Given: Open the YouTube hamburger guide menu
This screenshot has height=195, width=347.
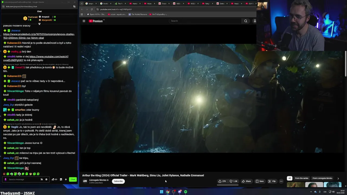Looking at the screenshot, I should 84,21.
